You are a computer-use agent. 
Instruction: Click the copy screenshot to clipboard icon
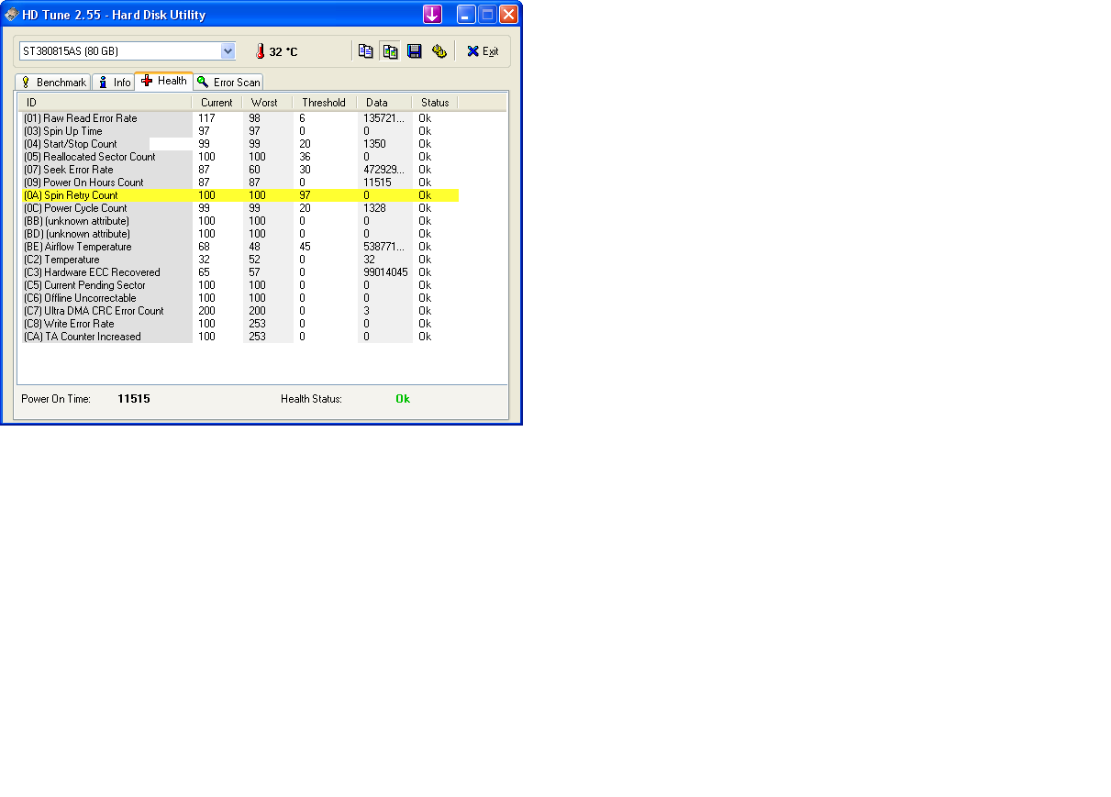pyautogui.click(x=390, y=51)
